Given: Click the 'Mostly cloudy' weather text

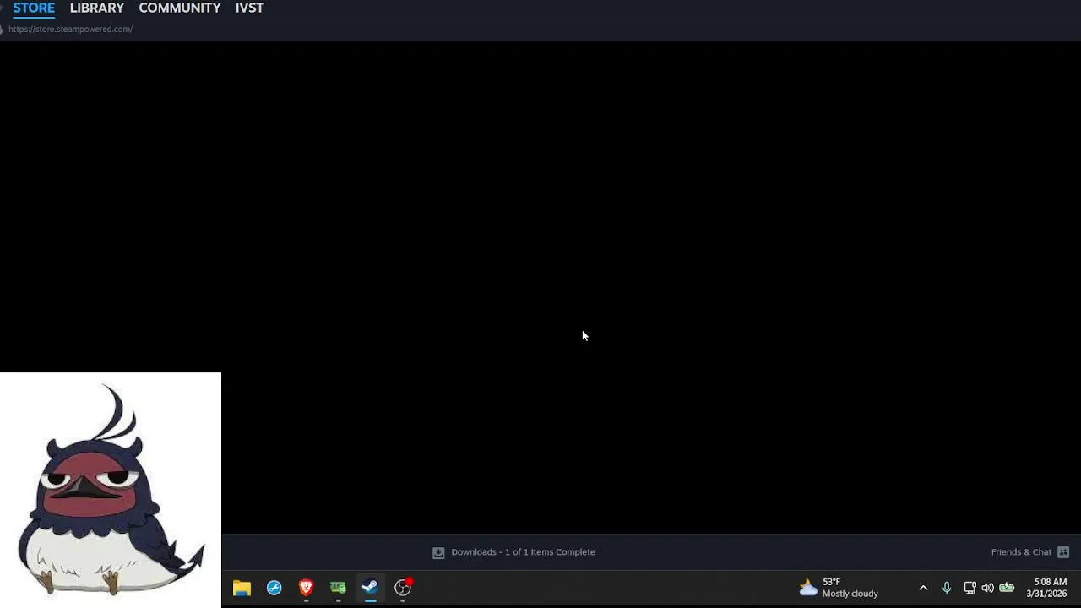Looking at the screenshot, I should coord(850,594).
